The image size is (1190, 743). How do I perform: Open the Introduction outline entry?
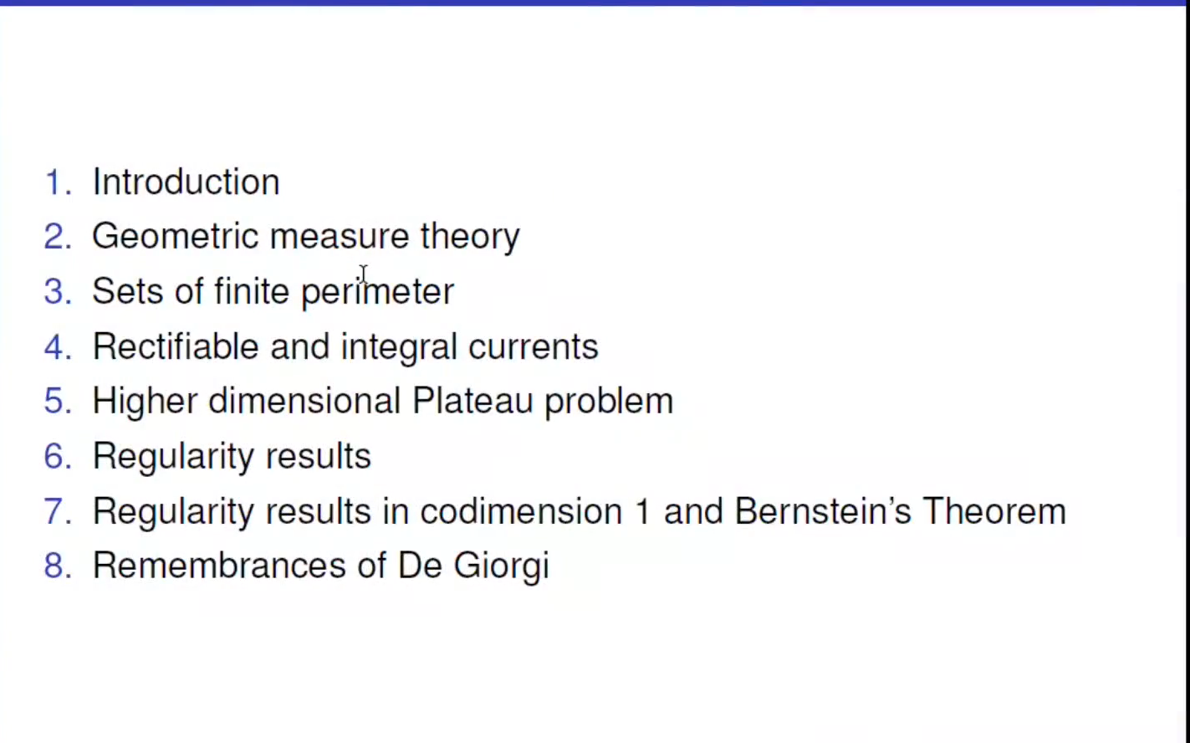click(186, 182)
